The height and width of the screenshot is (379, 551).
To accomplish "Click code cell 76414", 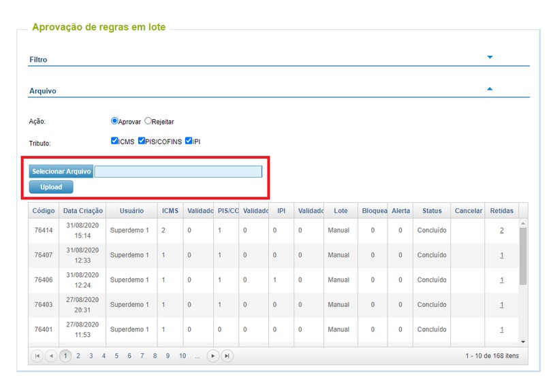I will [44, 231].
